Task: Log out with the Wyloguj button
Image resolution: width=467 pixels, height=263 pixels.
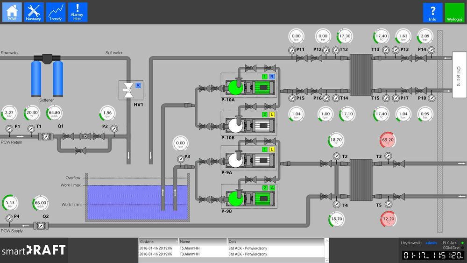Action: pos(454,12)
